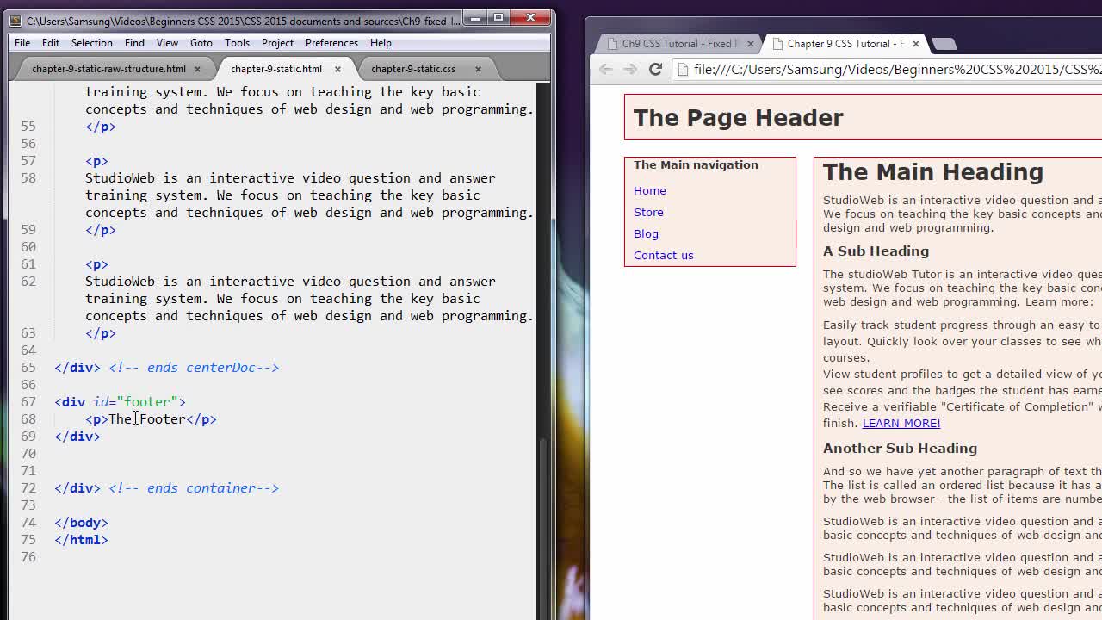Minimize the Sublime Text window

pos(474,18)
